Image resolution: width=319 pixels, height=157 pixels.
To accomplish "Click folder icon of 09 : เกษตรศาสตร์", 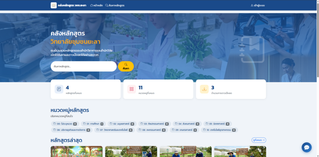I will point(173,130).
